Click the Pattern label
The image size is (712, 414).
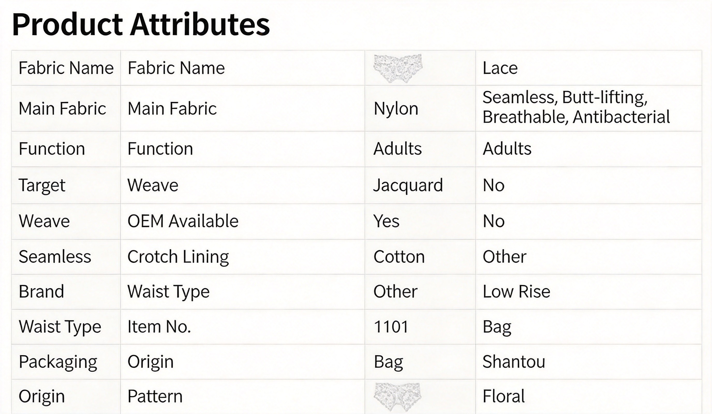(155, 396)
